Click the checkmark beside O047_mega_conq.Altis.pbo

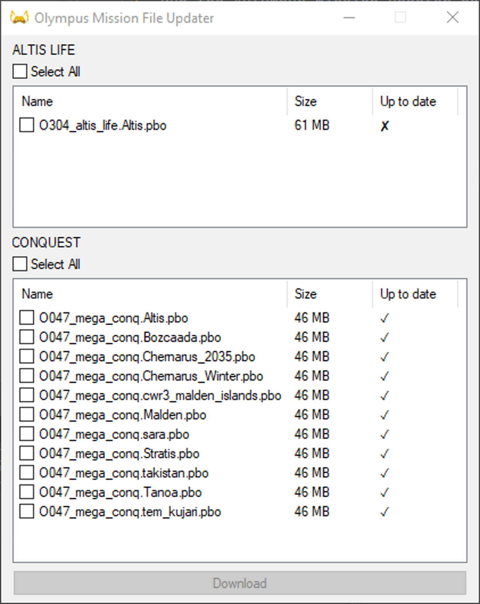384,318
